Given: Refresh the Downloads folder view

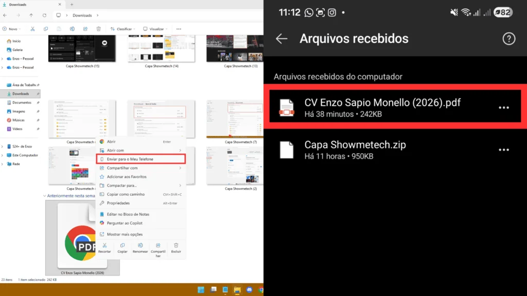Looking at the screenshot, I should 44,15.
